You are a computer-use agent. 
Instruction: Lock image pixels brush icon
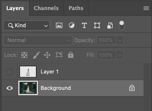click(36, 55)
